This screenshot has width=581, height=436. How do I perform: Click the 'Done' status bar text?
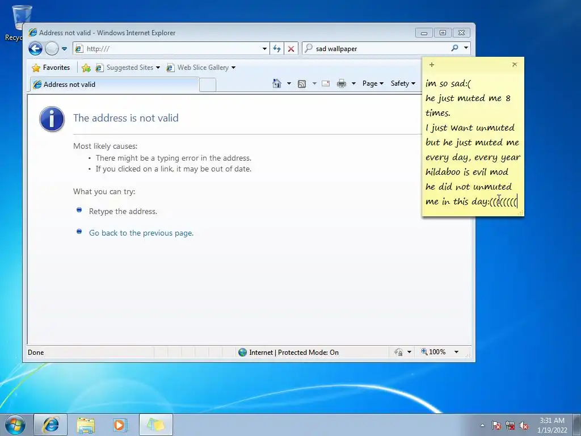click(x=36, y=352)
